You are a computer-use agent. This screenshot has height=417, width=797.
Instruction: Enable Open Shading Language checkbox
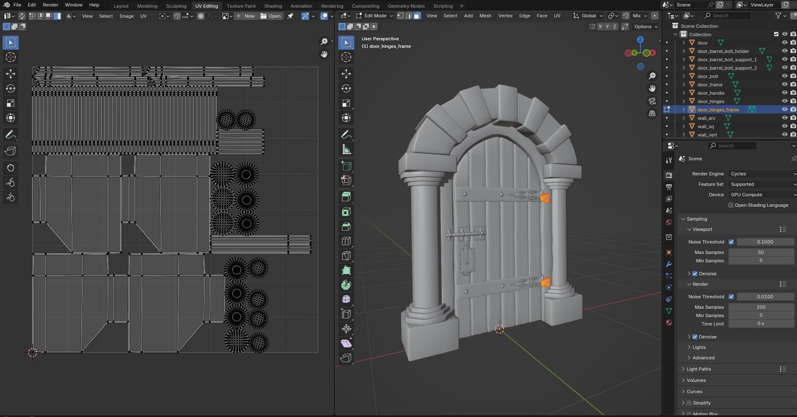(x=731, y=205)
